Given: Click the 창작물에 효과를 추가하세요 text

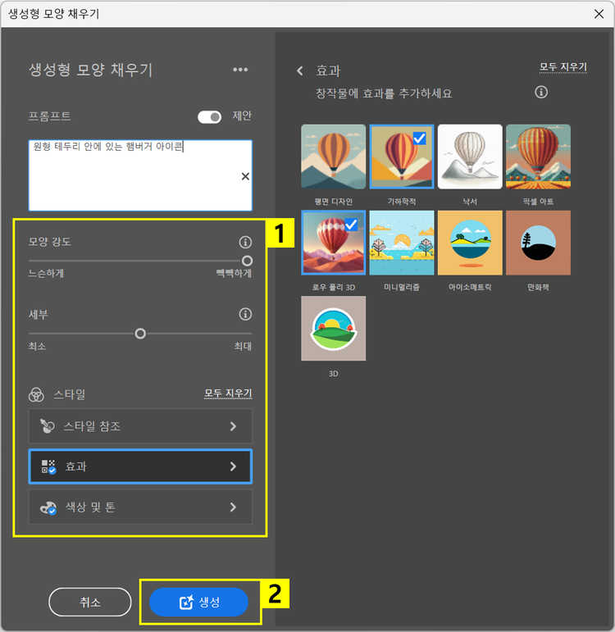Looking at the screenshot, I should click(384, 93).
